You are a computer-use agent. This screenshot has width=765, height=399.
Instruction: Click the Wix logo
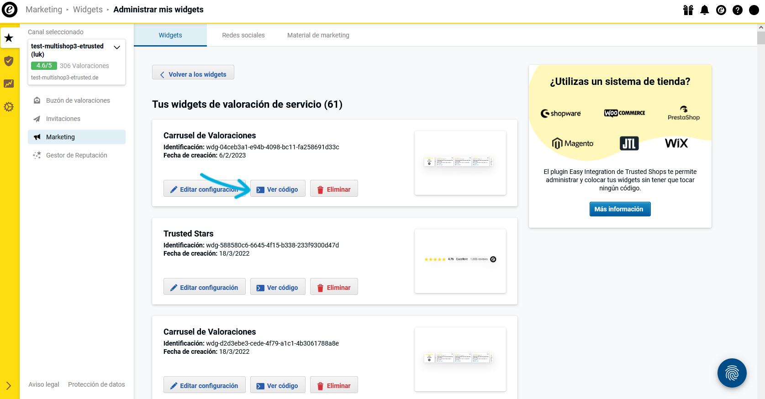click(x=676, y=143)
